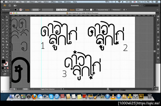Open the graphic Style dropdown

point(93,10)
